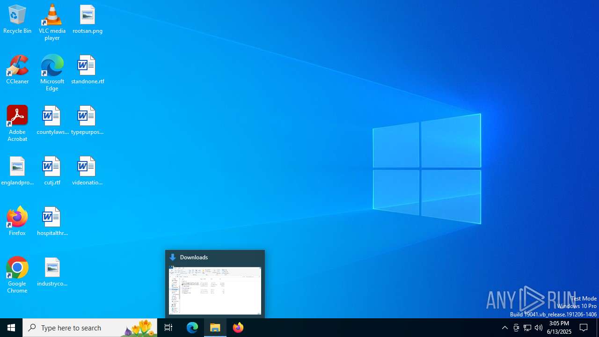This screenshot has height=337, width=599.
Task: Open CCleaner desktop shortcut
Action: coord(17,70)
